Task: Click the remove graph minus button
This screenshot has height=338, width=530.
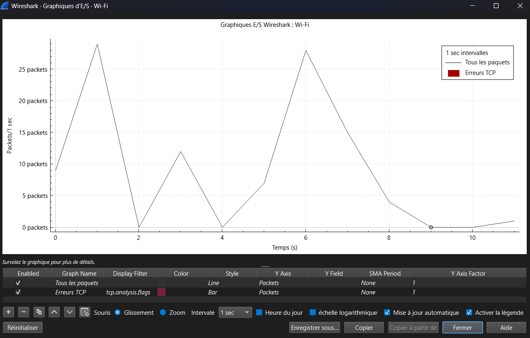Action: 24,312
